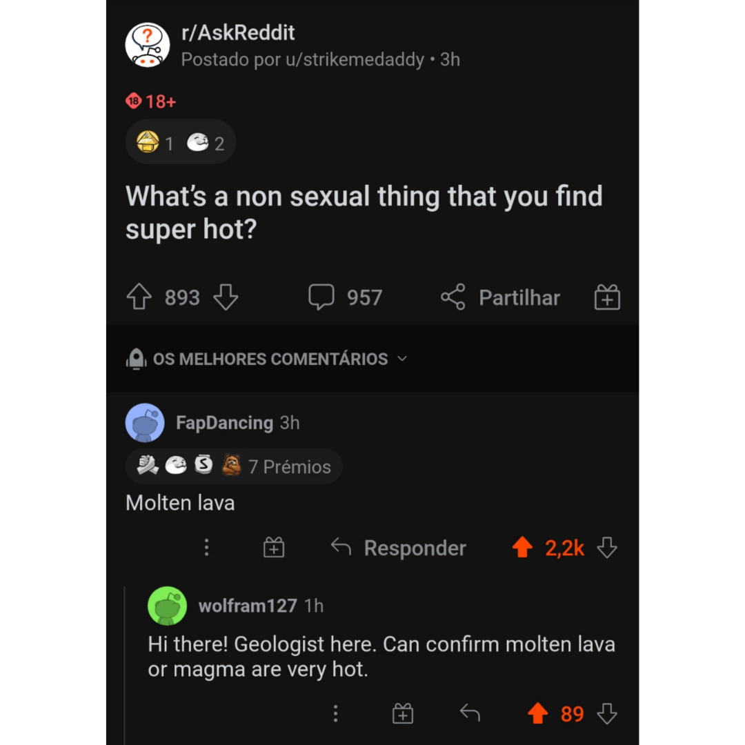Upvote the post

(138, 297)
